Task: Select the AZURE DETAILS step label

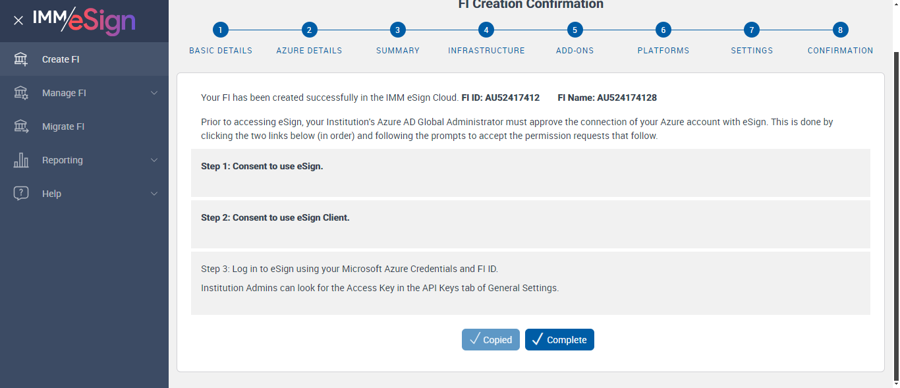Action: 309,51
